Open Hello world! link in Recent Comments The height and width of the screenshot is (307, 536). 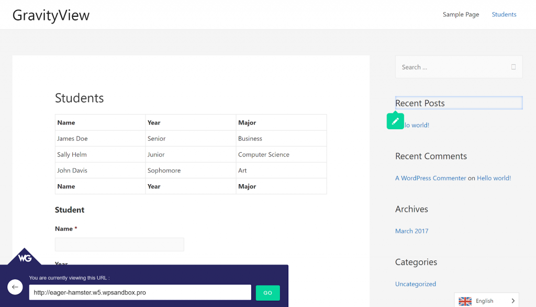(494, 178)
